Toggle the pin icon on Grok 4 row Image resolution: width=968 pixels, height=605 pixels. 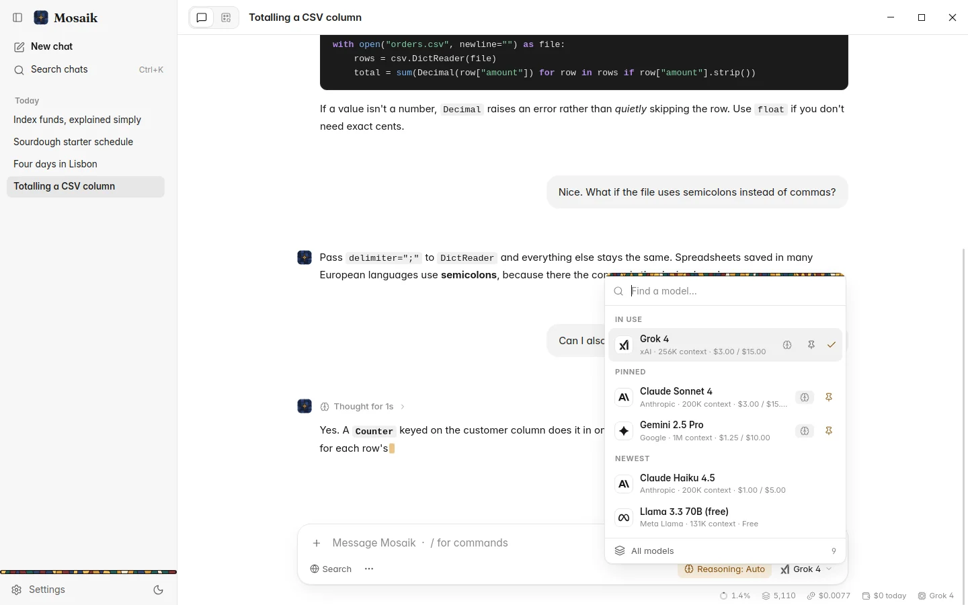[x=811, y=345]
